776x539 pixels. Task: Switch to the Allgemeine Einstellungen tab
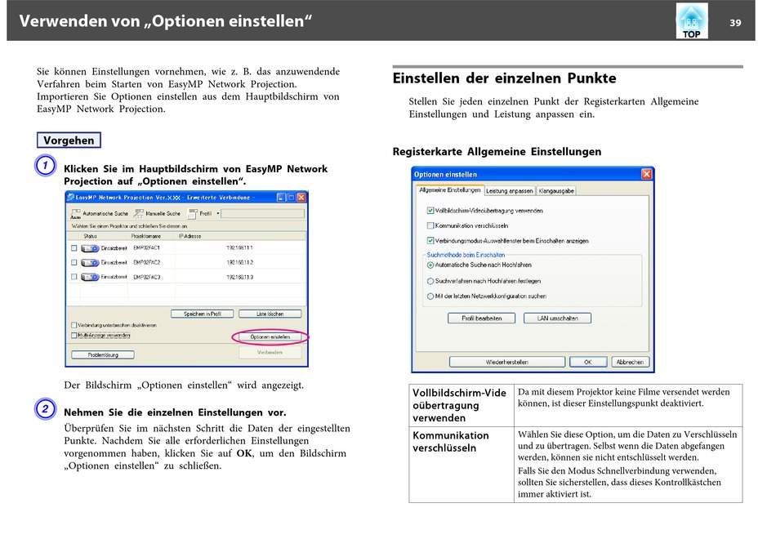(449, 190)
